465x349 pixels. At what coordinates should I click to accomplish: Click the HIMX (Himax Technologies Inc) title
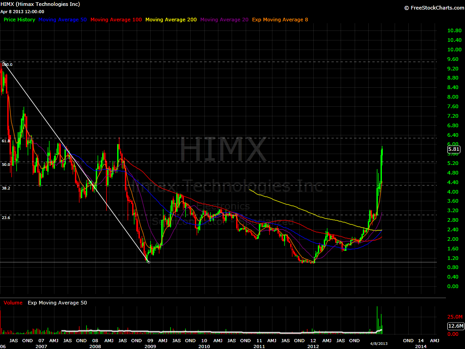pos(40,4)
